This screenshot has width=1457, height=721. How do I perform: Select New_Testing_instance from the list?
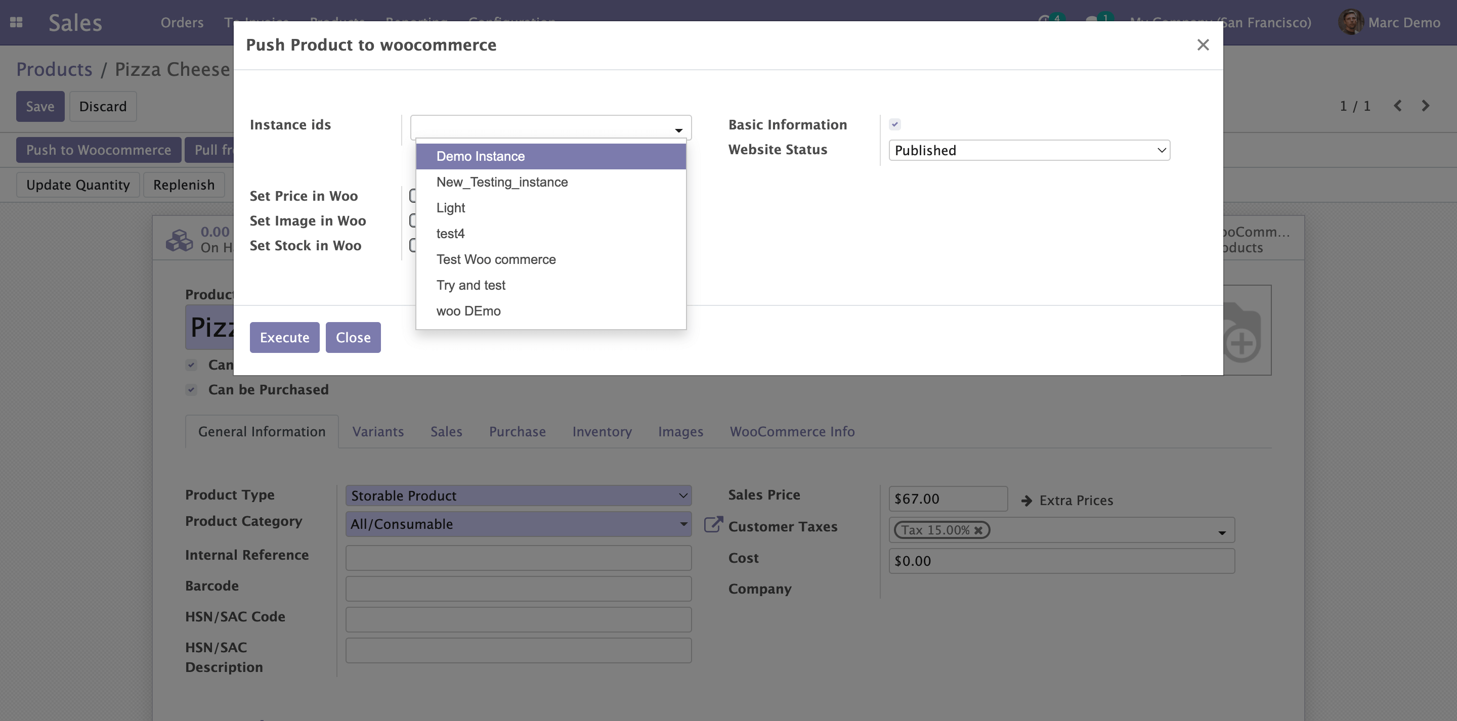502,182
